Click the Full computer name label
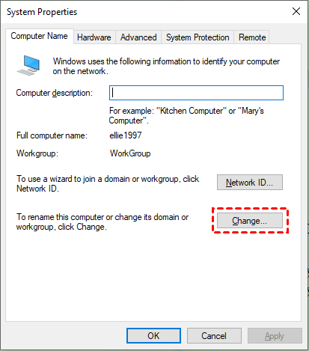This screenshot has height=351, width=309. click(x=52, y=135)
